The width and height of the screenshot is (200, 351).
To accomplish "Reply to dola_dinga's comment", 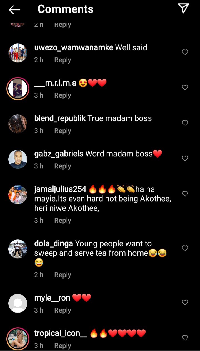I will tap(62, 275).
